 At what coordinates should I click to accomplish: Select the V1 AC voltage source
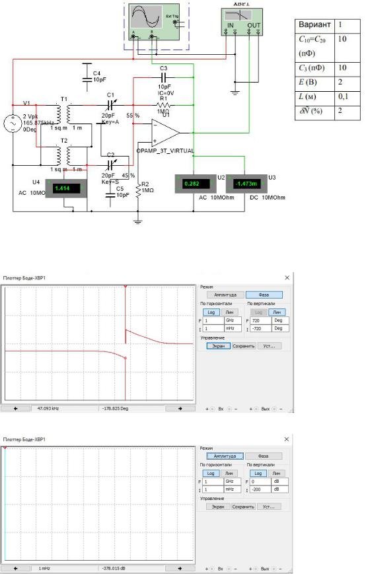(x=13, y=124)
